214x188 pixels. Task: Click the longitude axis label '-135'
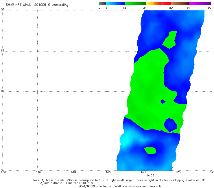pos(107,172)
